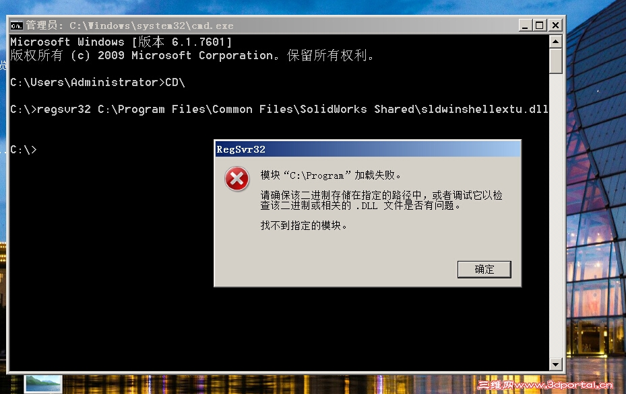The width and height of the screenshot is (626, 394).
Task: Click the 模块 C:\Program 加载失败 message
Action: click(x=331, y=175)
